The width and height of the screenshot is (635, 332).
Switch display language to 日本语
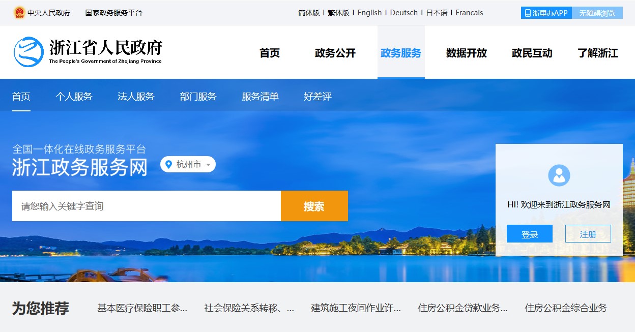[437, 12]
